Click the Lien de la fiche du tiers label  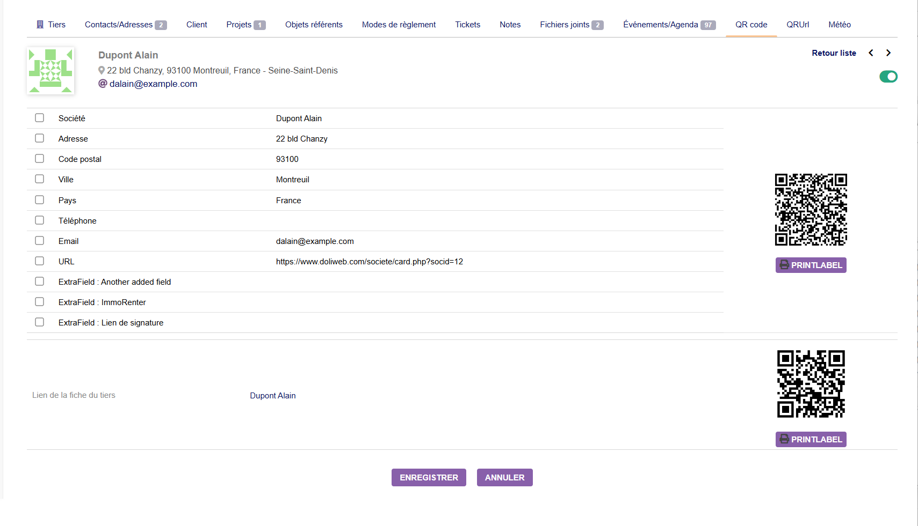coord(74,395)
